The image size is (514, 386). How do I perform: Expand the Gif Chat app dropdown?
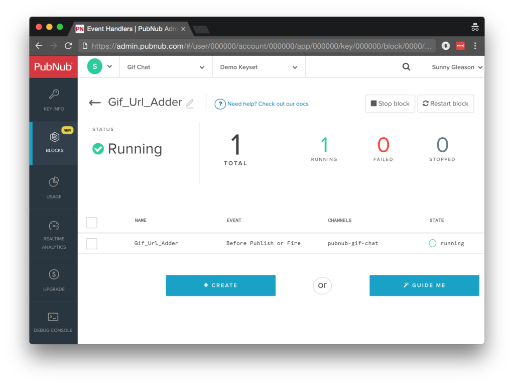coord(166,67)
